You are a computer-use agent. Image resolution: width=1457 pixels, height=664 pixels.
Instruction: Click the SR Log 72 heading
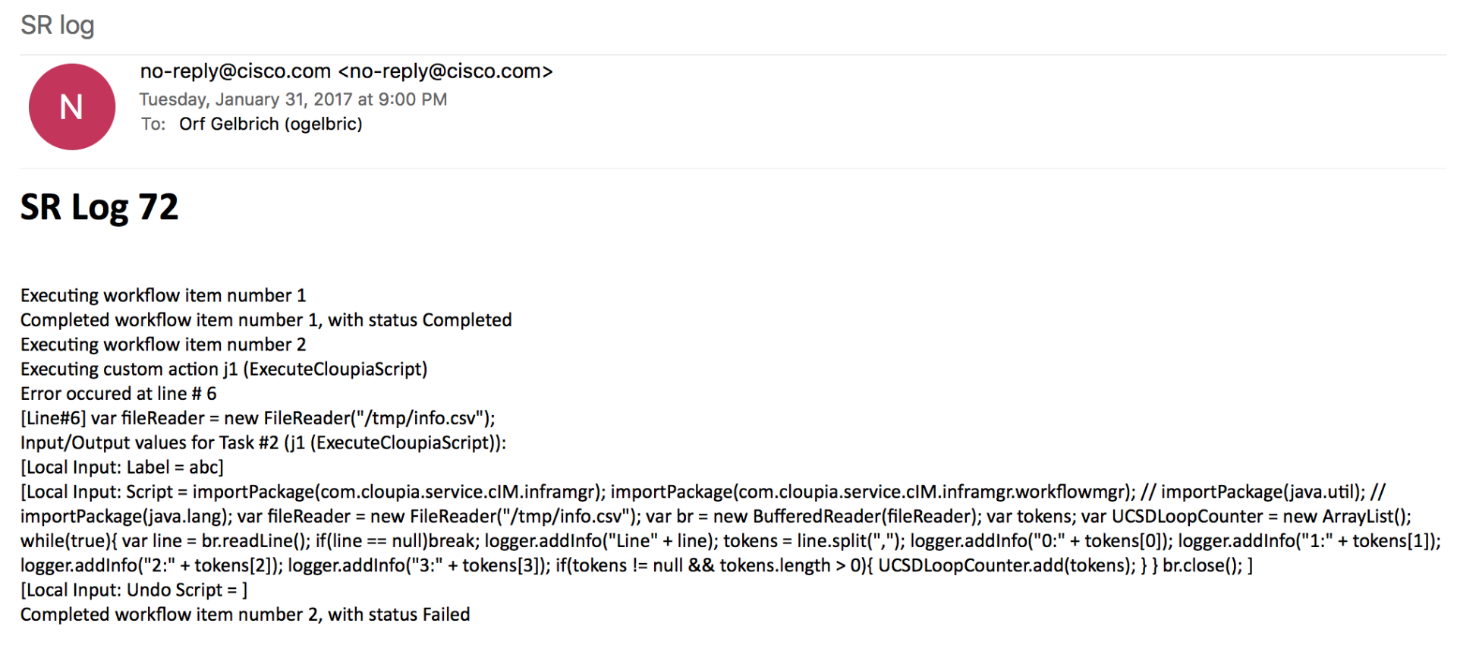coord(99,207)
